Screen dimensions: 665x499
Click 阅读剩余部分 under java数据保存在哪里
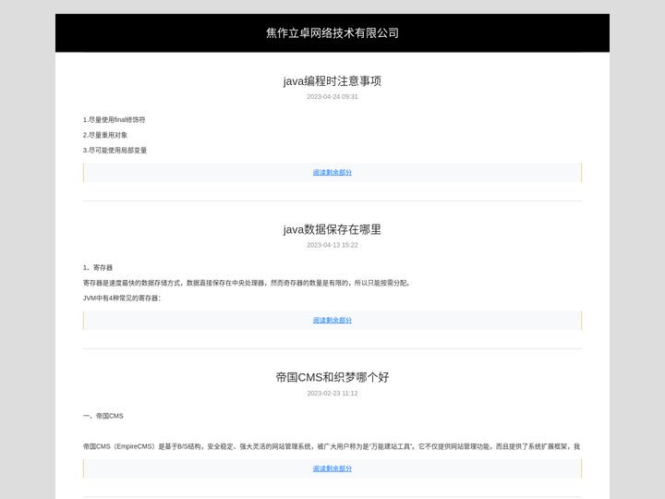332,321
